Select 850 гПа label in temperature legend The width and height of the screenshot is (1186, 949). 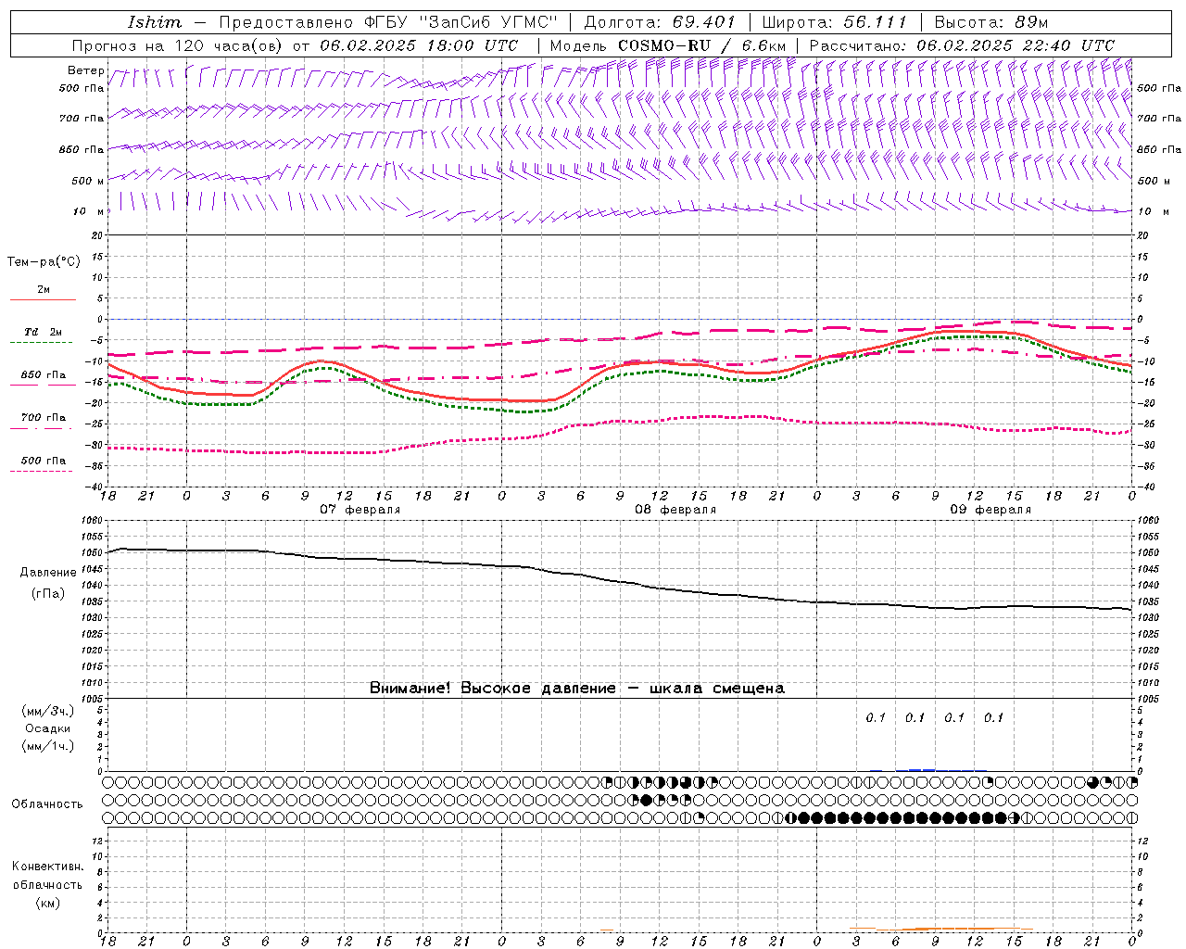(44, 375)
